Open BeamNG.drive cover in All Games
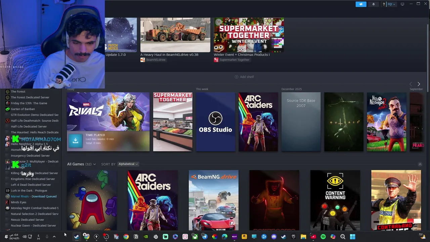The height and width of the screenshot is (242, 430). click(214, 200)
